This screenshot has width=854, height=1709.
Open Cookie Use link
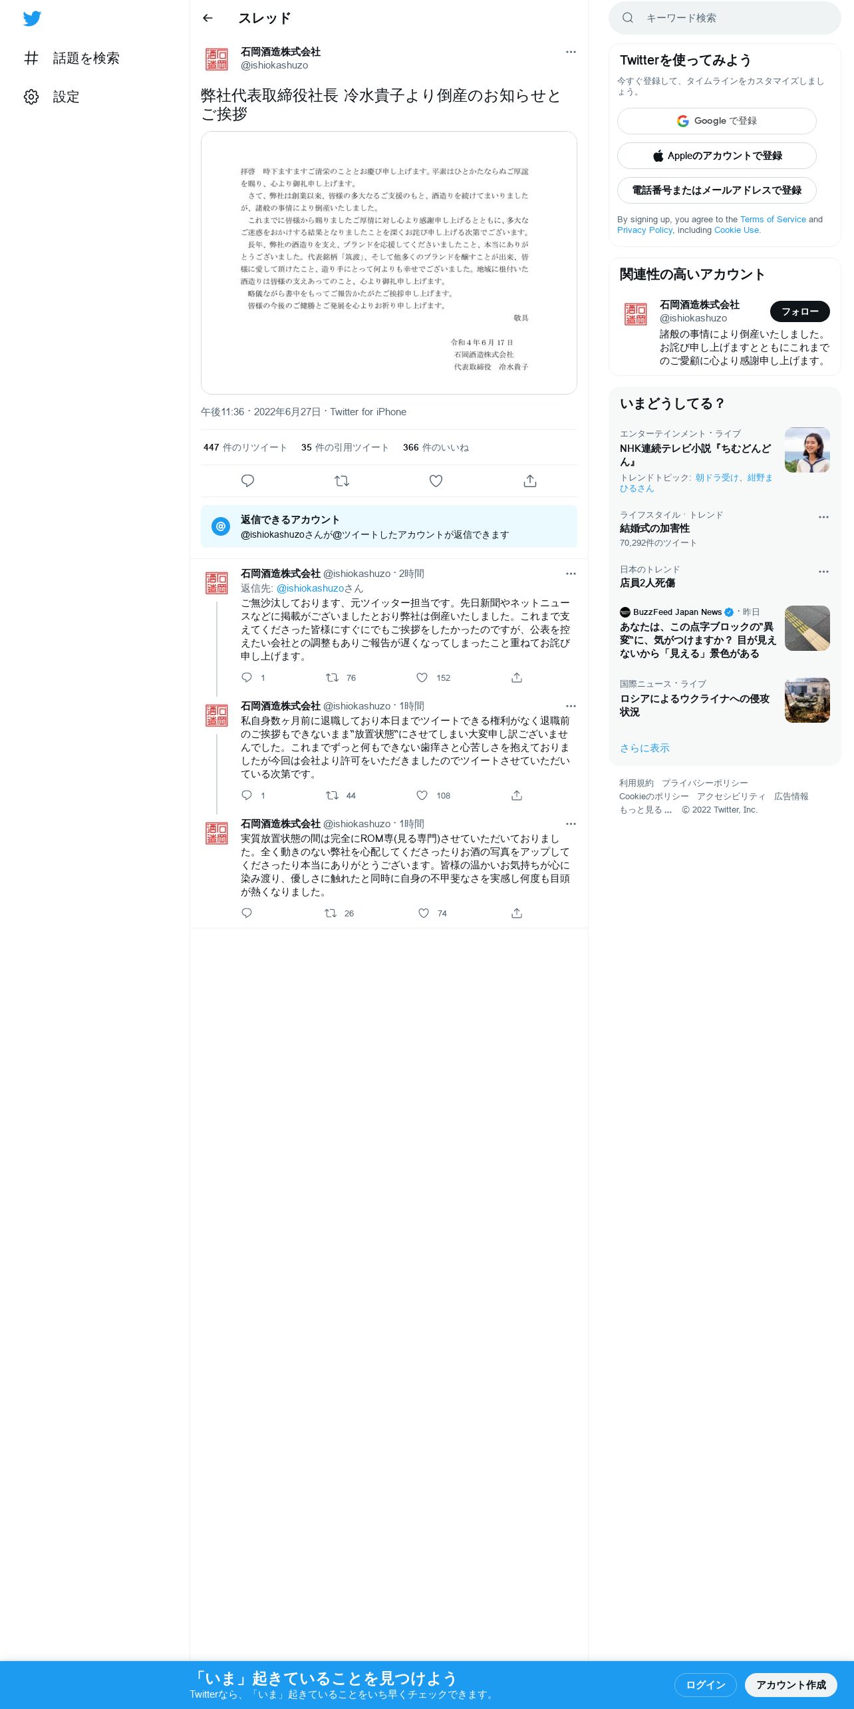736,230
